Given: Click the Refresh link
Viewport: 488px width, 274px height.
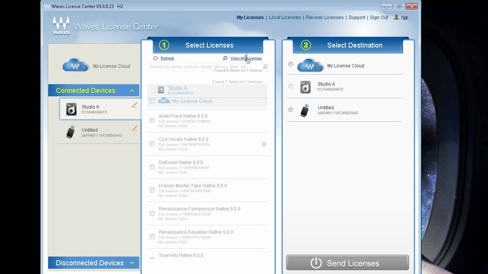Looking at the screenshot, I should click(x=167, y=58).
